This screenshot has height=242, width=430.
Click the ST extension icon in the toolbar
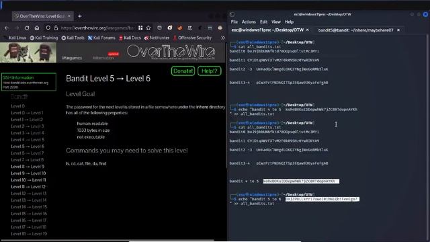pos(189,28)
